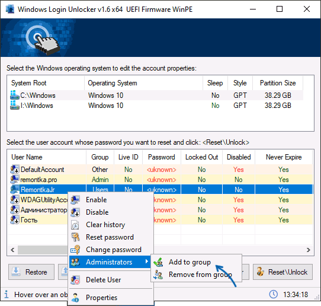Select Clear history menu entry

pyautogui.click(x=111, y=225)
